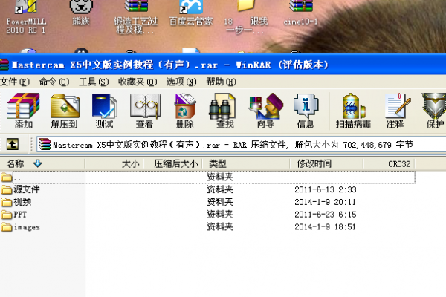
Task: Go up one level with arrow button
Action: (x=13, y=144)
